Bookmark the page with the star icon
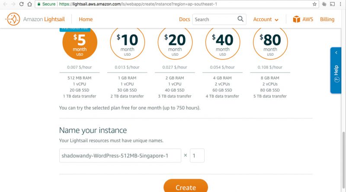This screenshot has height=192, width=346. click(x=314, y=4)
